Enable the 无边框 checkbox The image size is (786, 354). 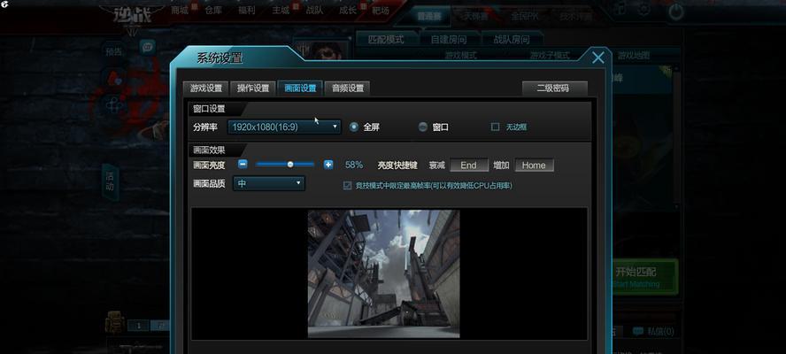(x=496, y=127)
